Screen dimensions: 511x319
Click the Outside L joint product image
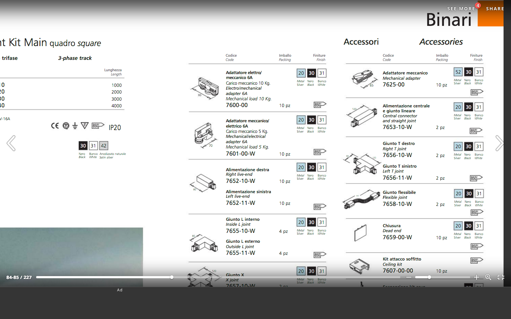tap(204, 243)
